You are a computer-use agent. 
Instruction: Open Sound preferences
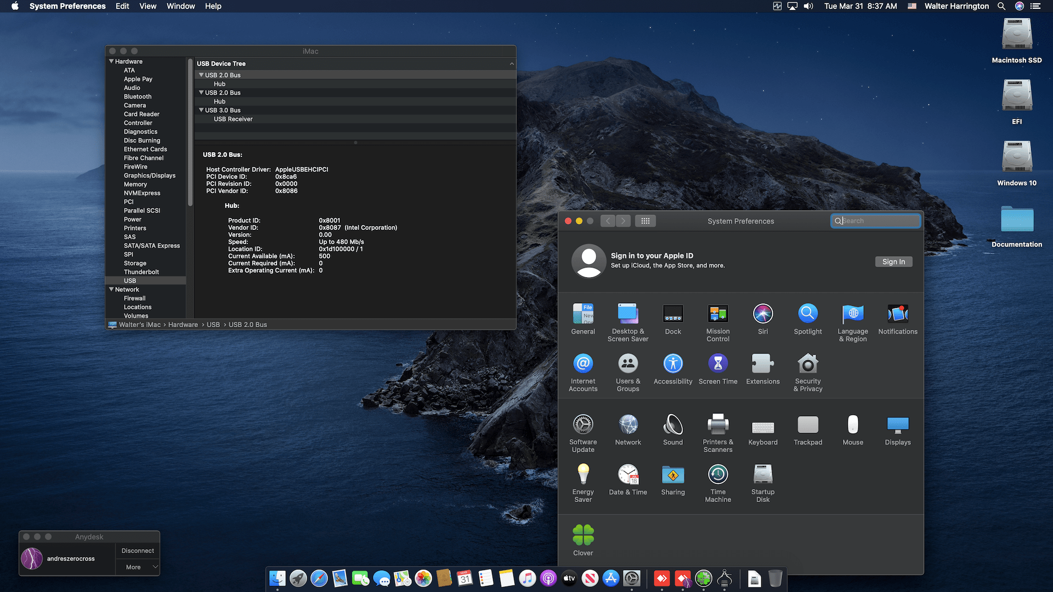click(673, 429)
